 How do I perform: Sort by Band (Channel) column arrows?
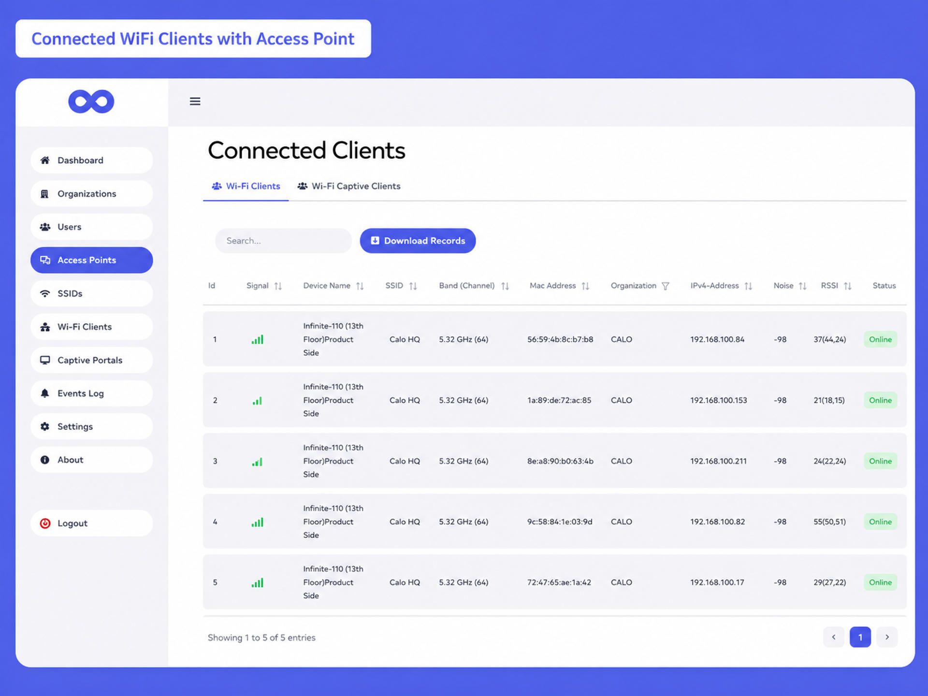click(x=505, y=286)
